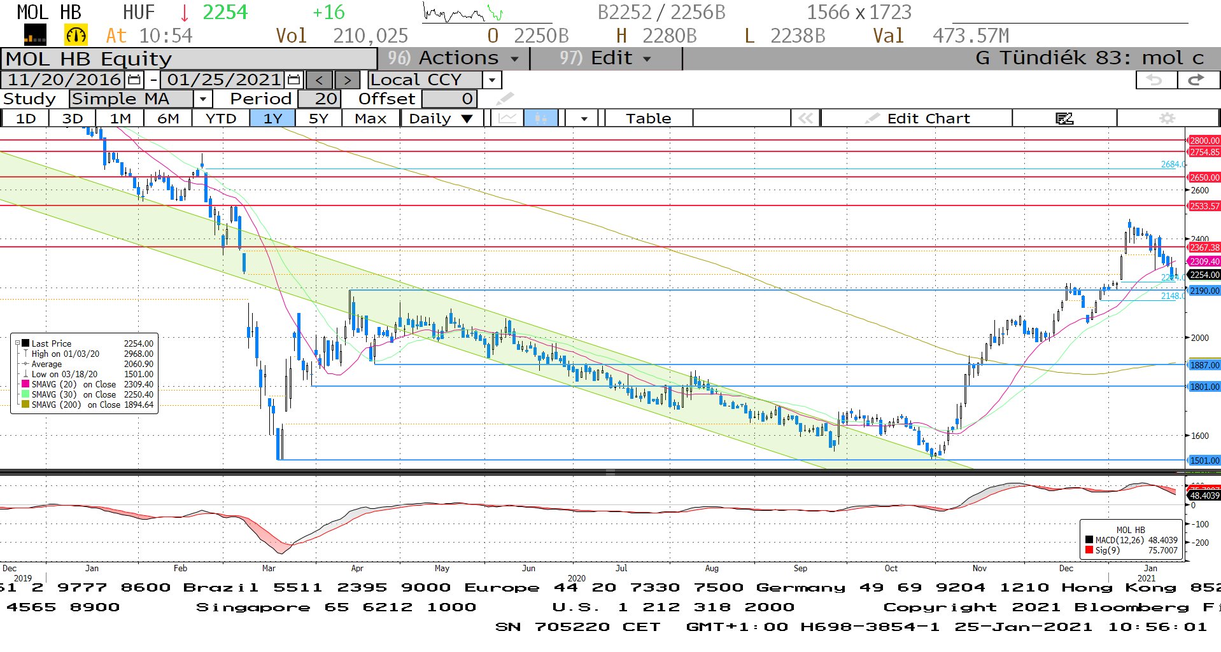Open the 97) Edit menu
The image size is (1221, 652).
click(x=605, y=58)
